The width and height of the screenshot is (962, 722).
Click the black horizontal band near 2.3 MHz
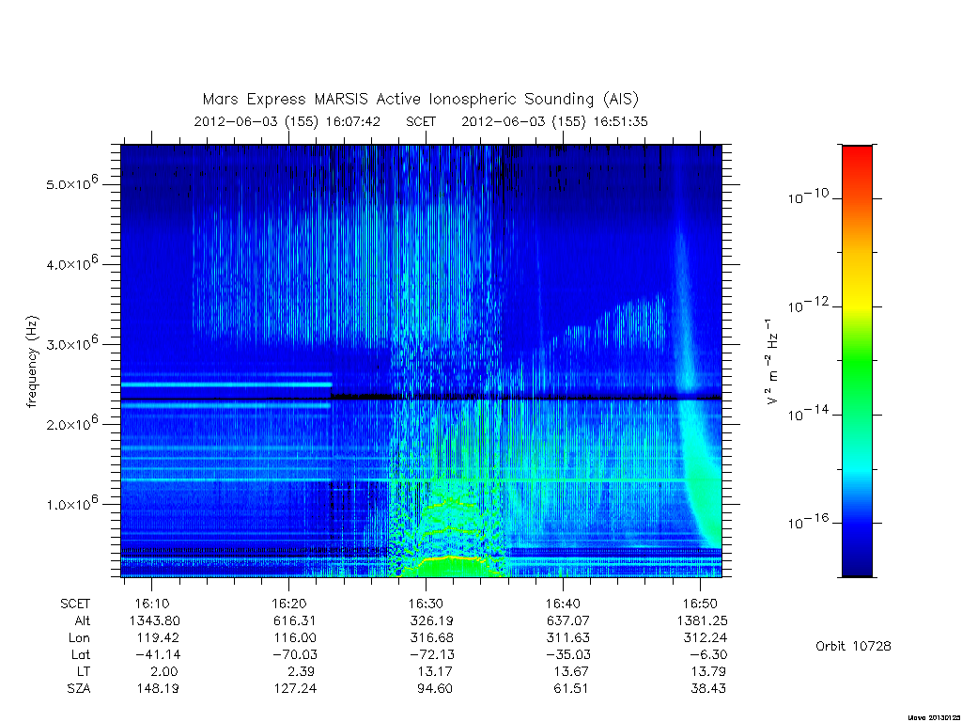click(x=421, y=398)
